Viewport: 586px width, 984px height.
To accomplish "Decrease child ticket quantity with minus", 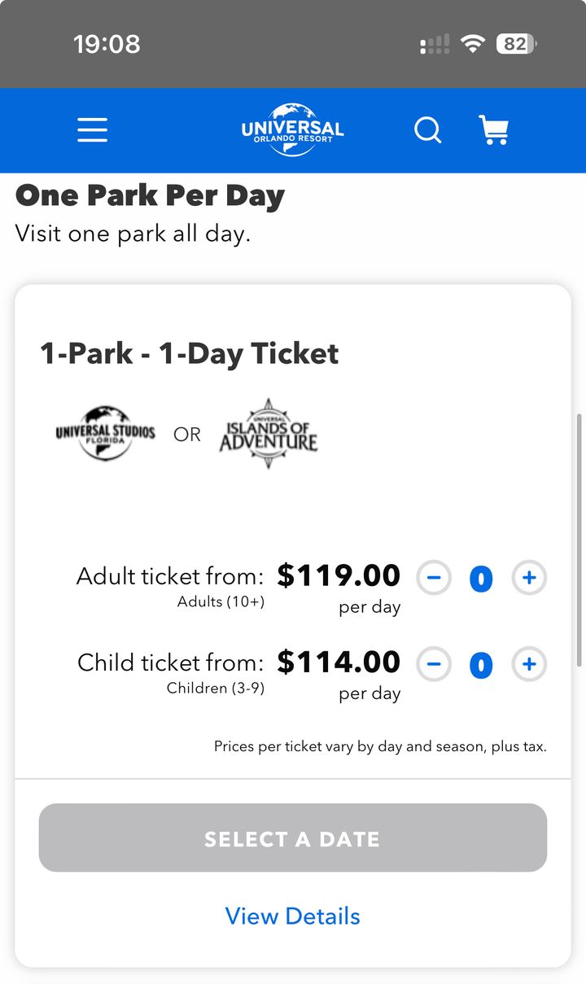I will coord(434,665).
